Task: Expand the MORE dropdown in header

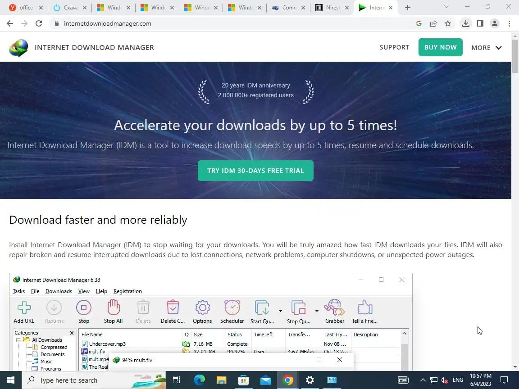Action: [487, 48]
